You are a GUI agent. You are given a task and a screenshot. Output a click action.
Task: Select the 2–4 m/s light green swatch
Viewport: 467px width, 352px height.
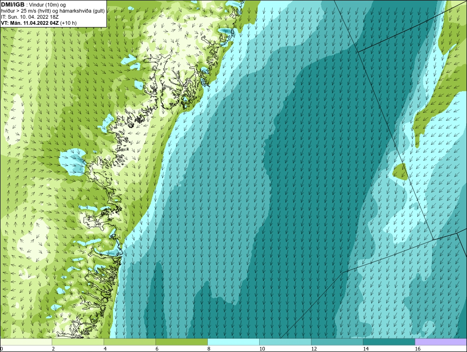pos(78,342)
